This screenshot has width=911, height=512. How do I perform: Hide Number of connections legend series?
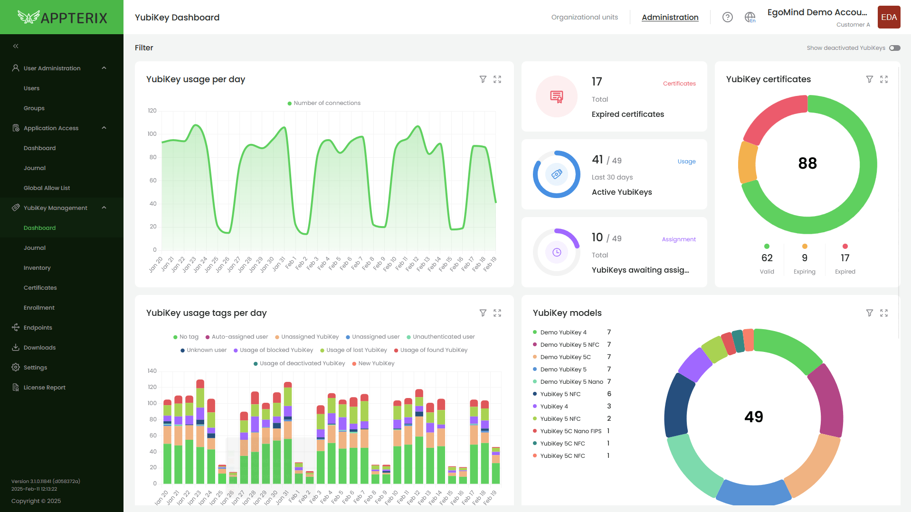[x=324, y=103]
